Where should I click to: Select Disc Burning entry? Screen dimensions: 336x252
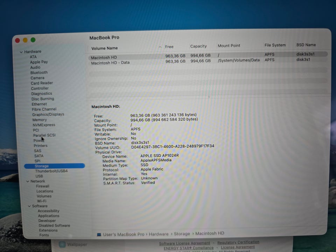(x=43, y=99)
